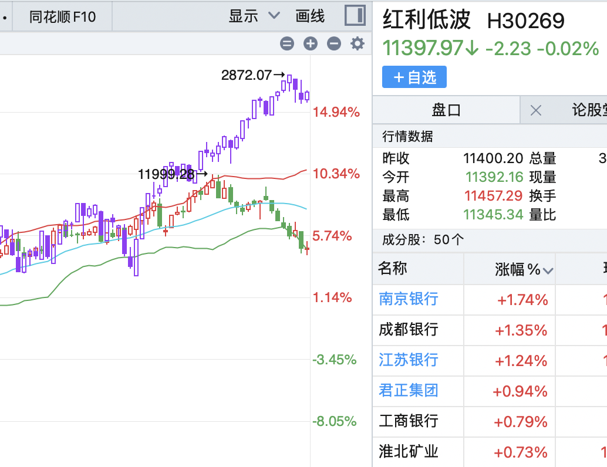The height and width of the screenshot is (467, 607).
Task: Switch to the 盘口 tab
Action: click(446, 110)
